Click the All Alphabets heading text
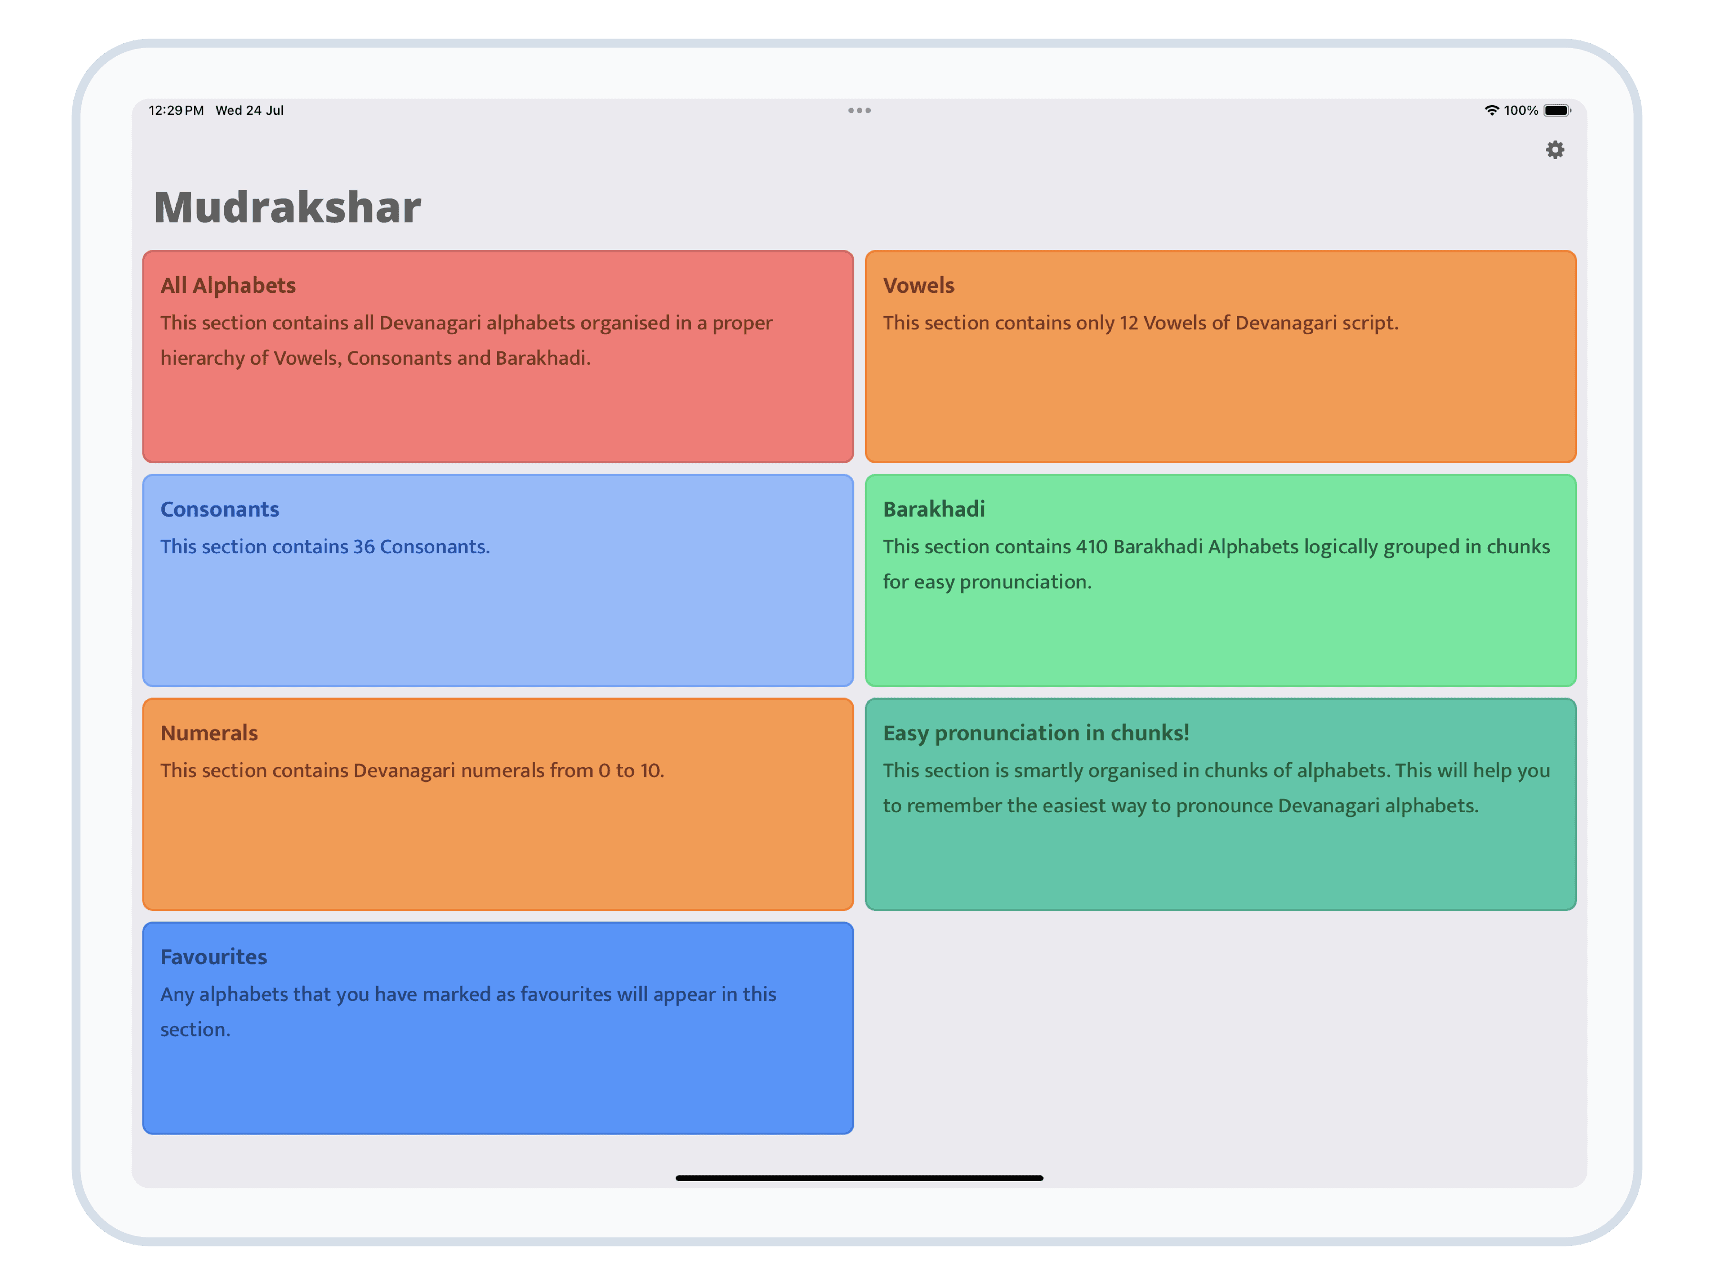Viewport: 1714px width, 1285px height. click(228, 285)
